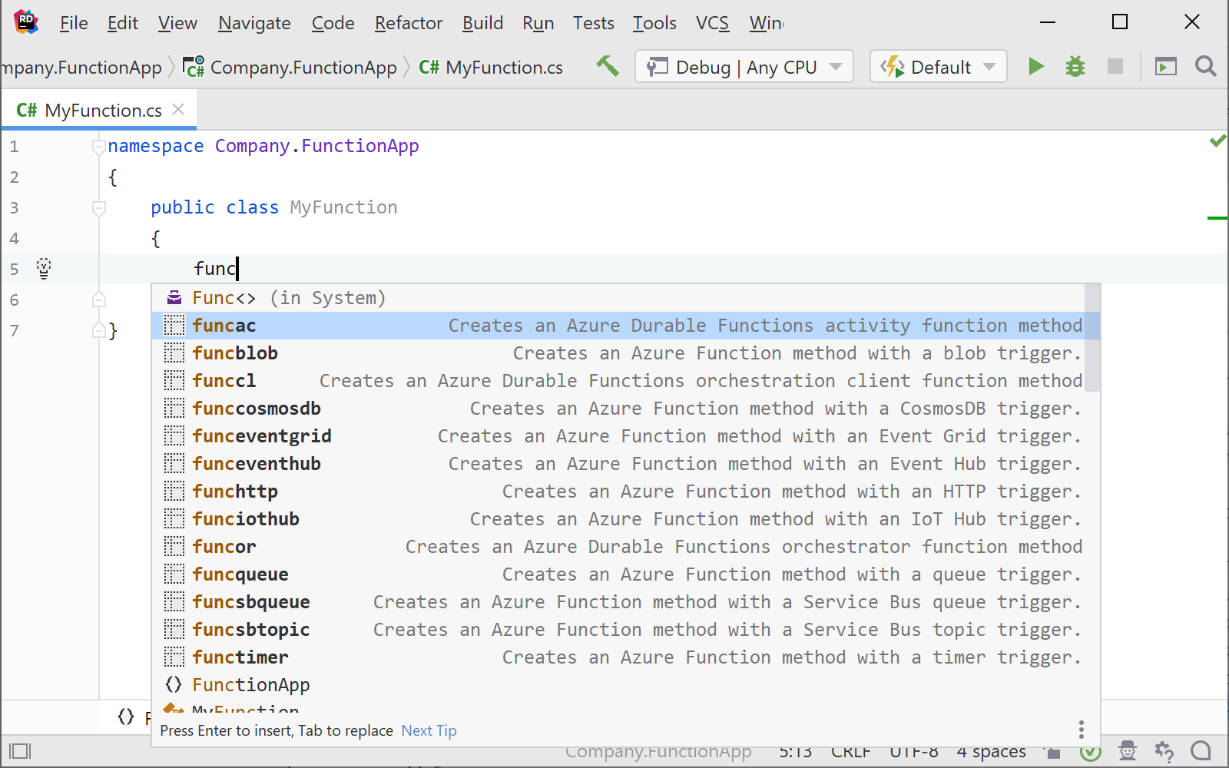Click the 5:13 caret position indicator

click(796, 751)
